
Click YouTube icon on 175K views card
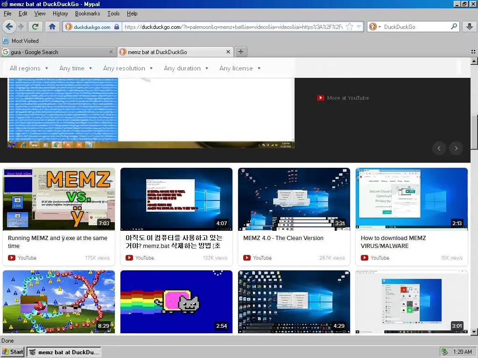pos(12,258)
